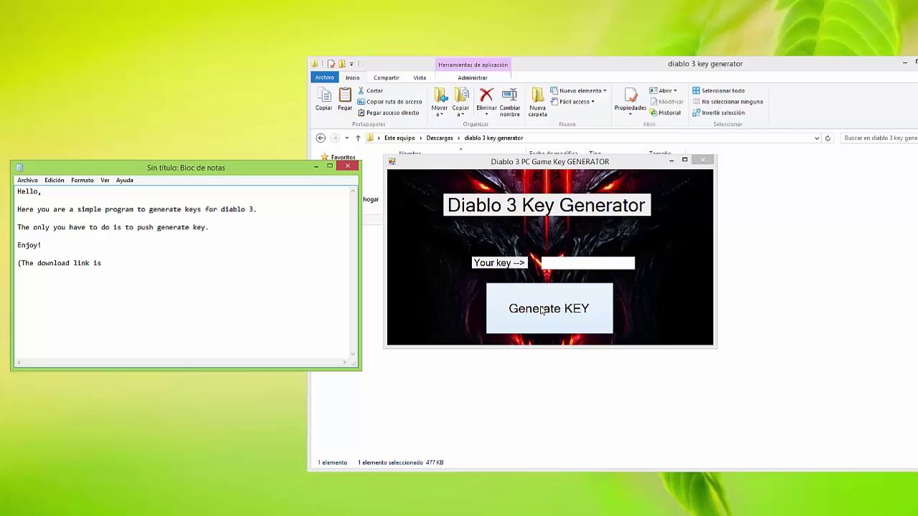
Task: Switch to the Vista ribbon tab
Action: [x=420, y=77]
